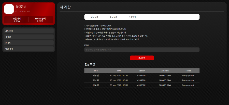Open 베팅내역 in the sidebar
This screenshot has width=229, height=105.
[28, 48]
